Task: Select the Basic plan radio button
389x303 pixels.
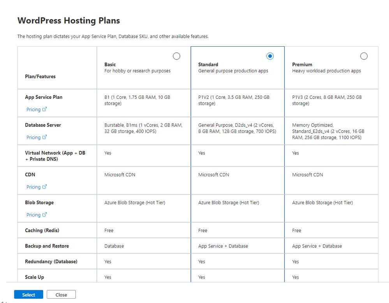Action: [176, 56]
